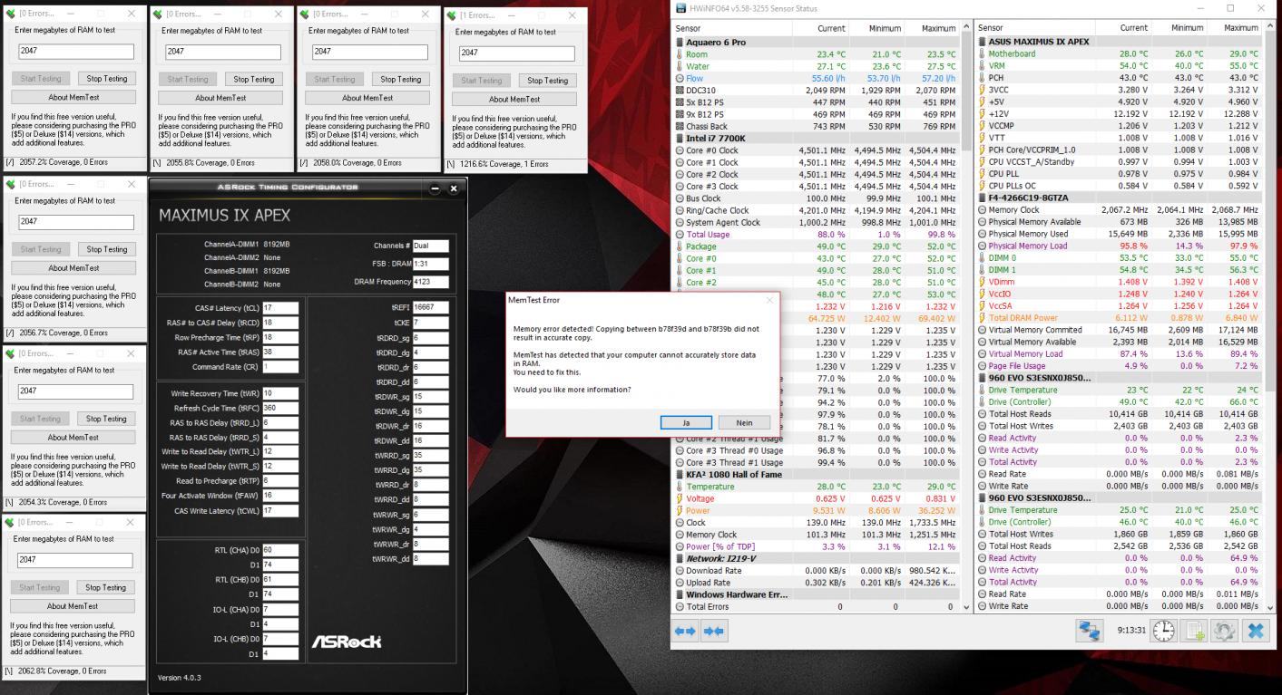The image size is (1282, 695).
Task: Close sensors with blue X icon
Action: 1256,631
